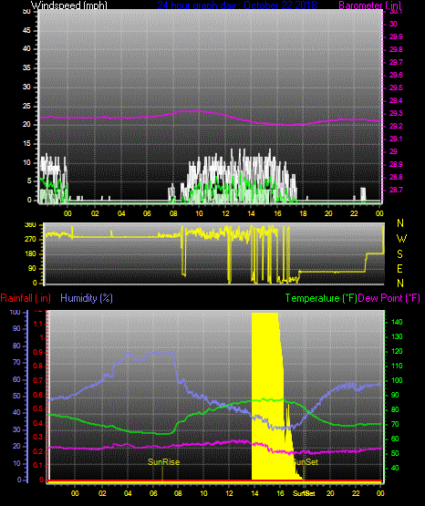425x506 pixels.
Task: Click the Barometer (.in) axis title
Action: (x=369, y=5)
